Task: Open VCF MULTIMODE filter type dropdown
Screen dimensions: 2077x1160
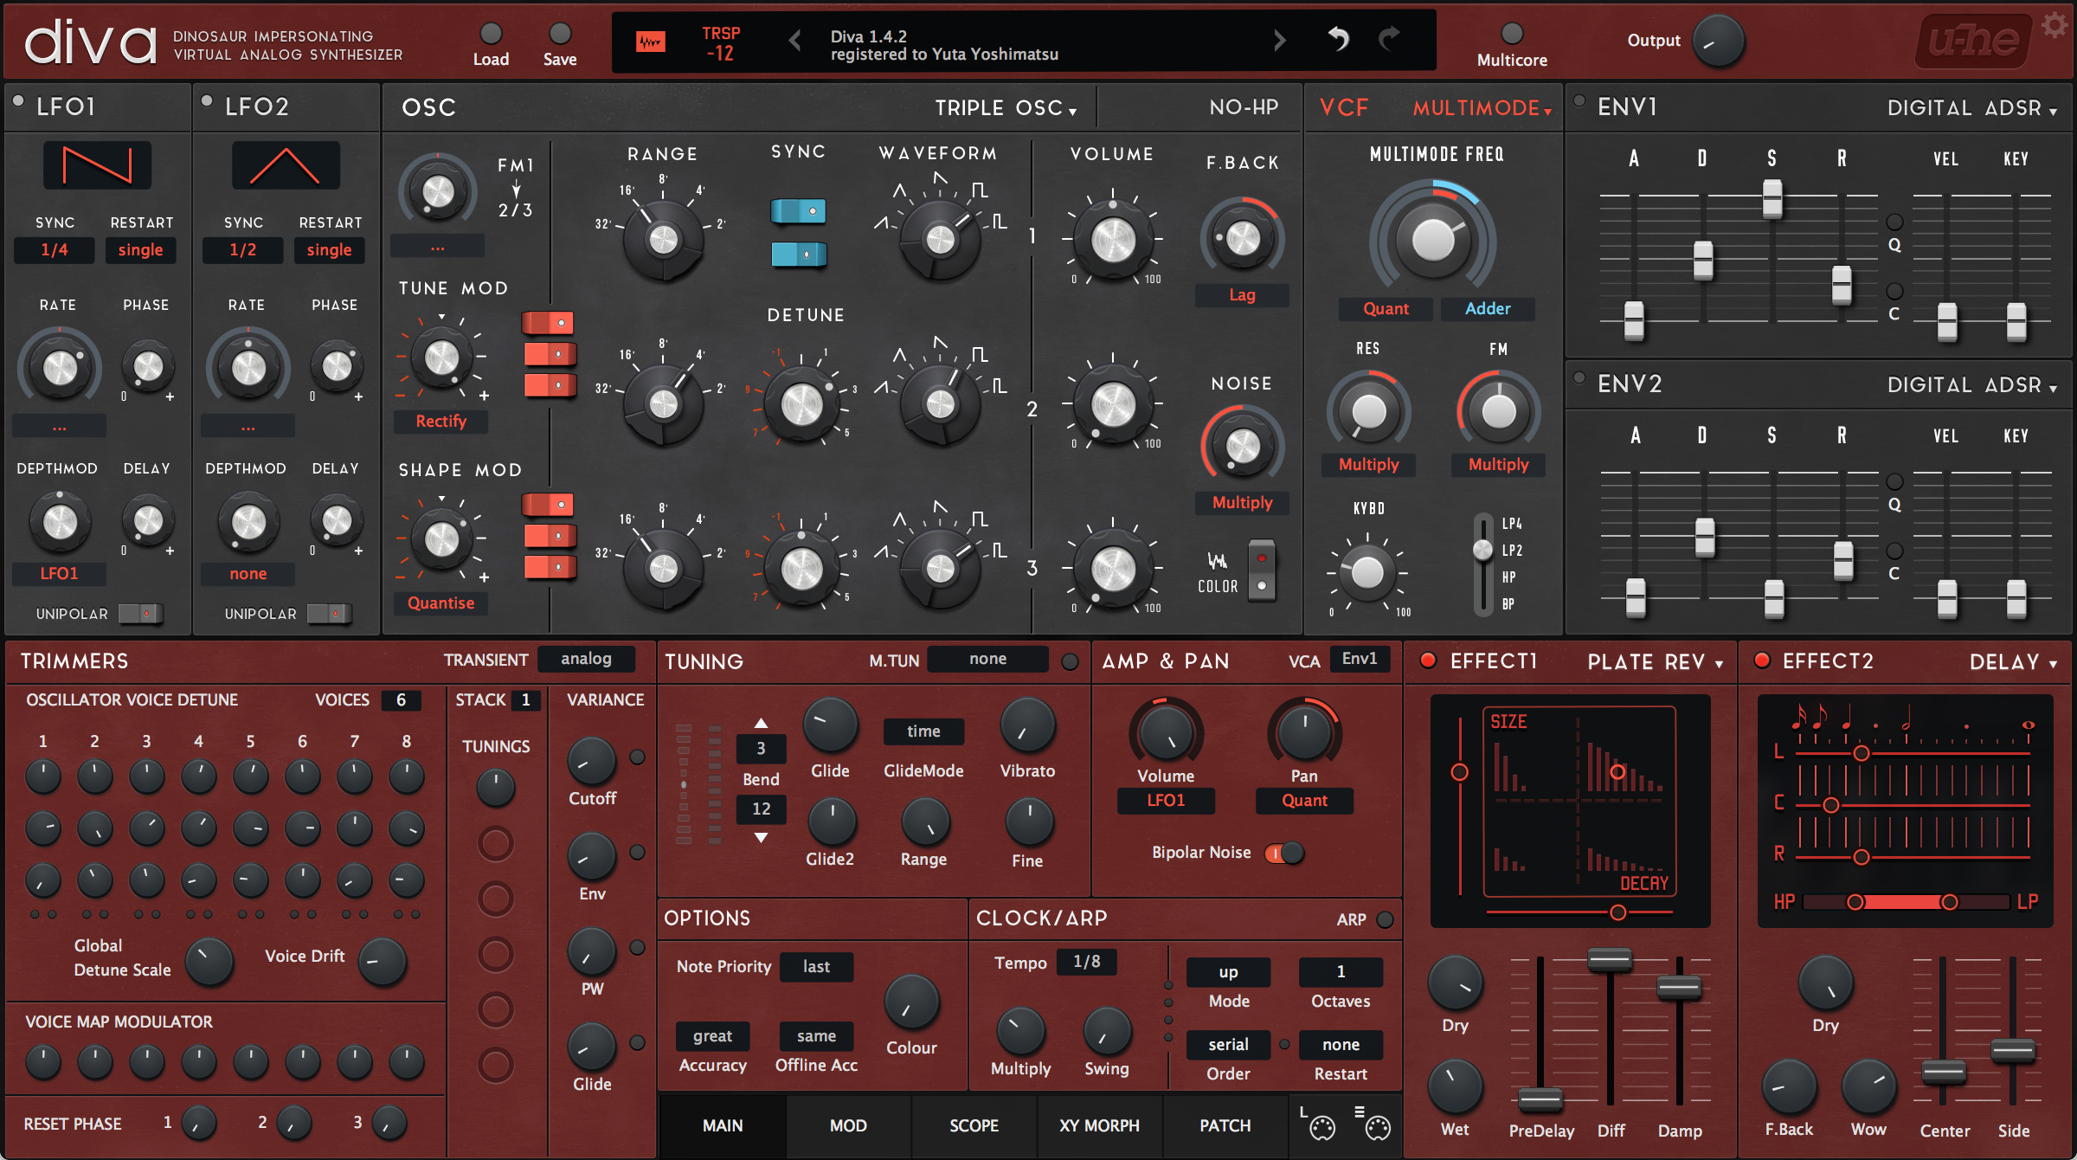Action: click(1482, 108)
